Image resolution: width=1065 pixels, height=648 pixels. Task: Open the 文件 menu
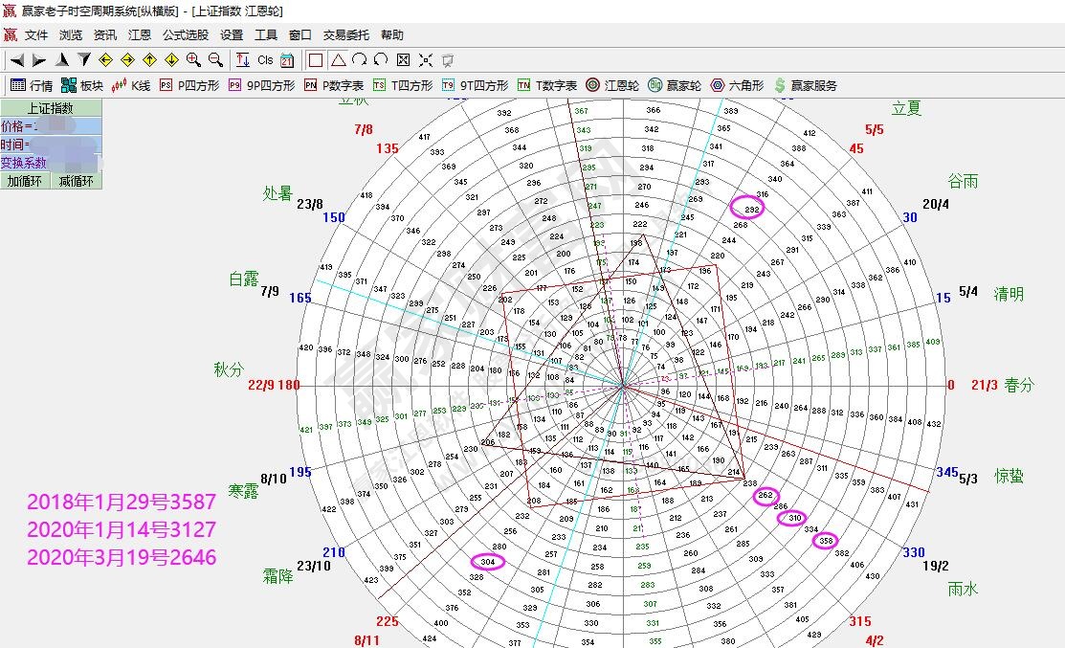[36, 34]
